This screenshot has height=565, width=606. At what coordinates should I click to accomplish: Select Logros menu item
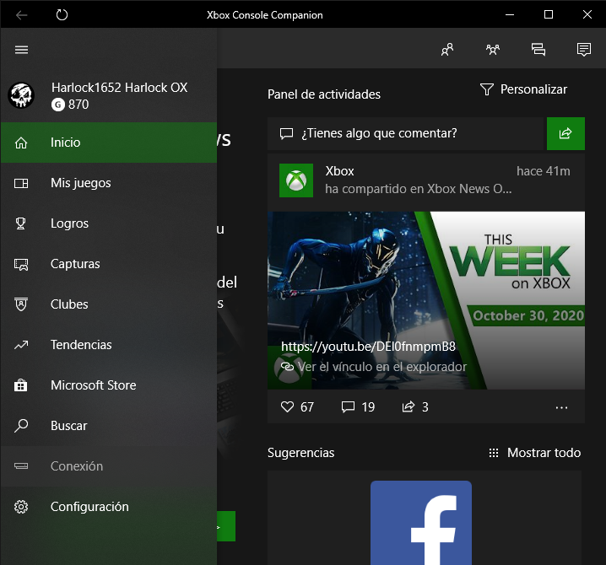[109, 223]
